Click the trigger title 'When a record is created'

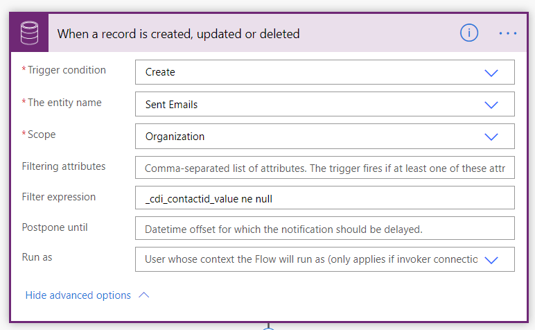click(x=178, y=33)
